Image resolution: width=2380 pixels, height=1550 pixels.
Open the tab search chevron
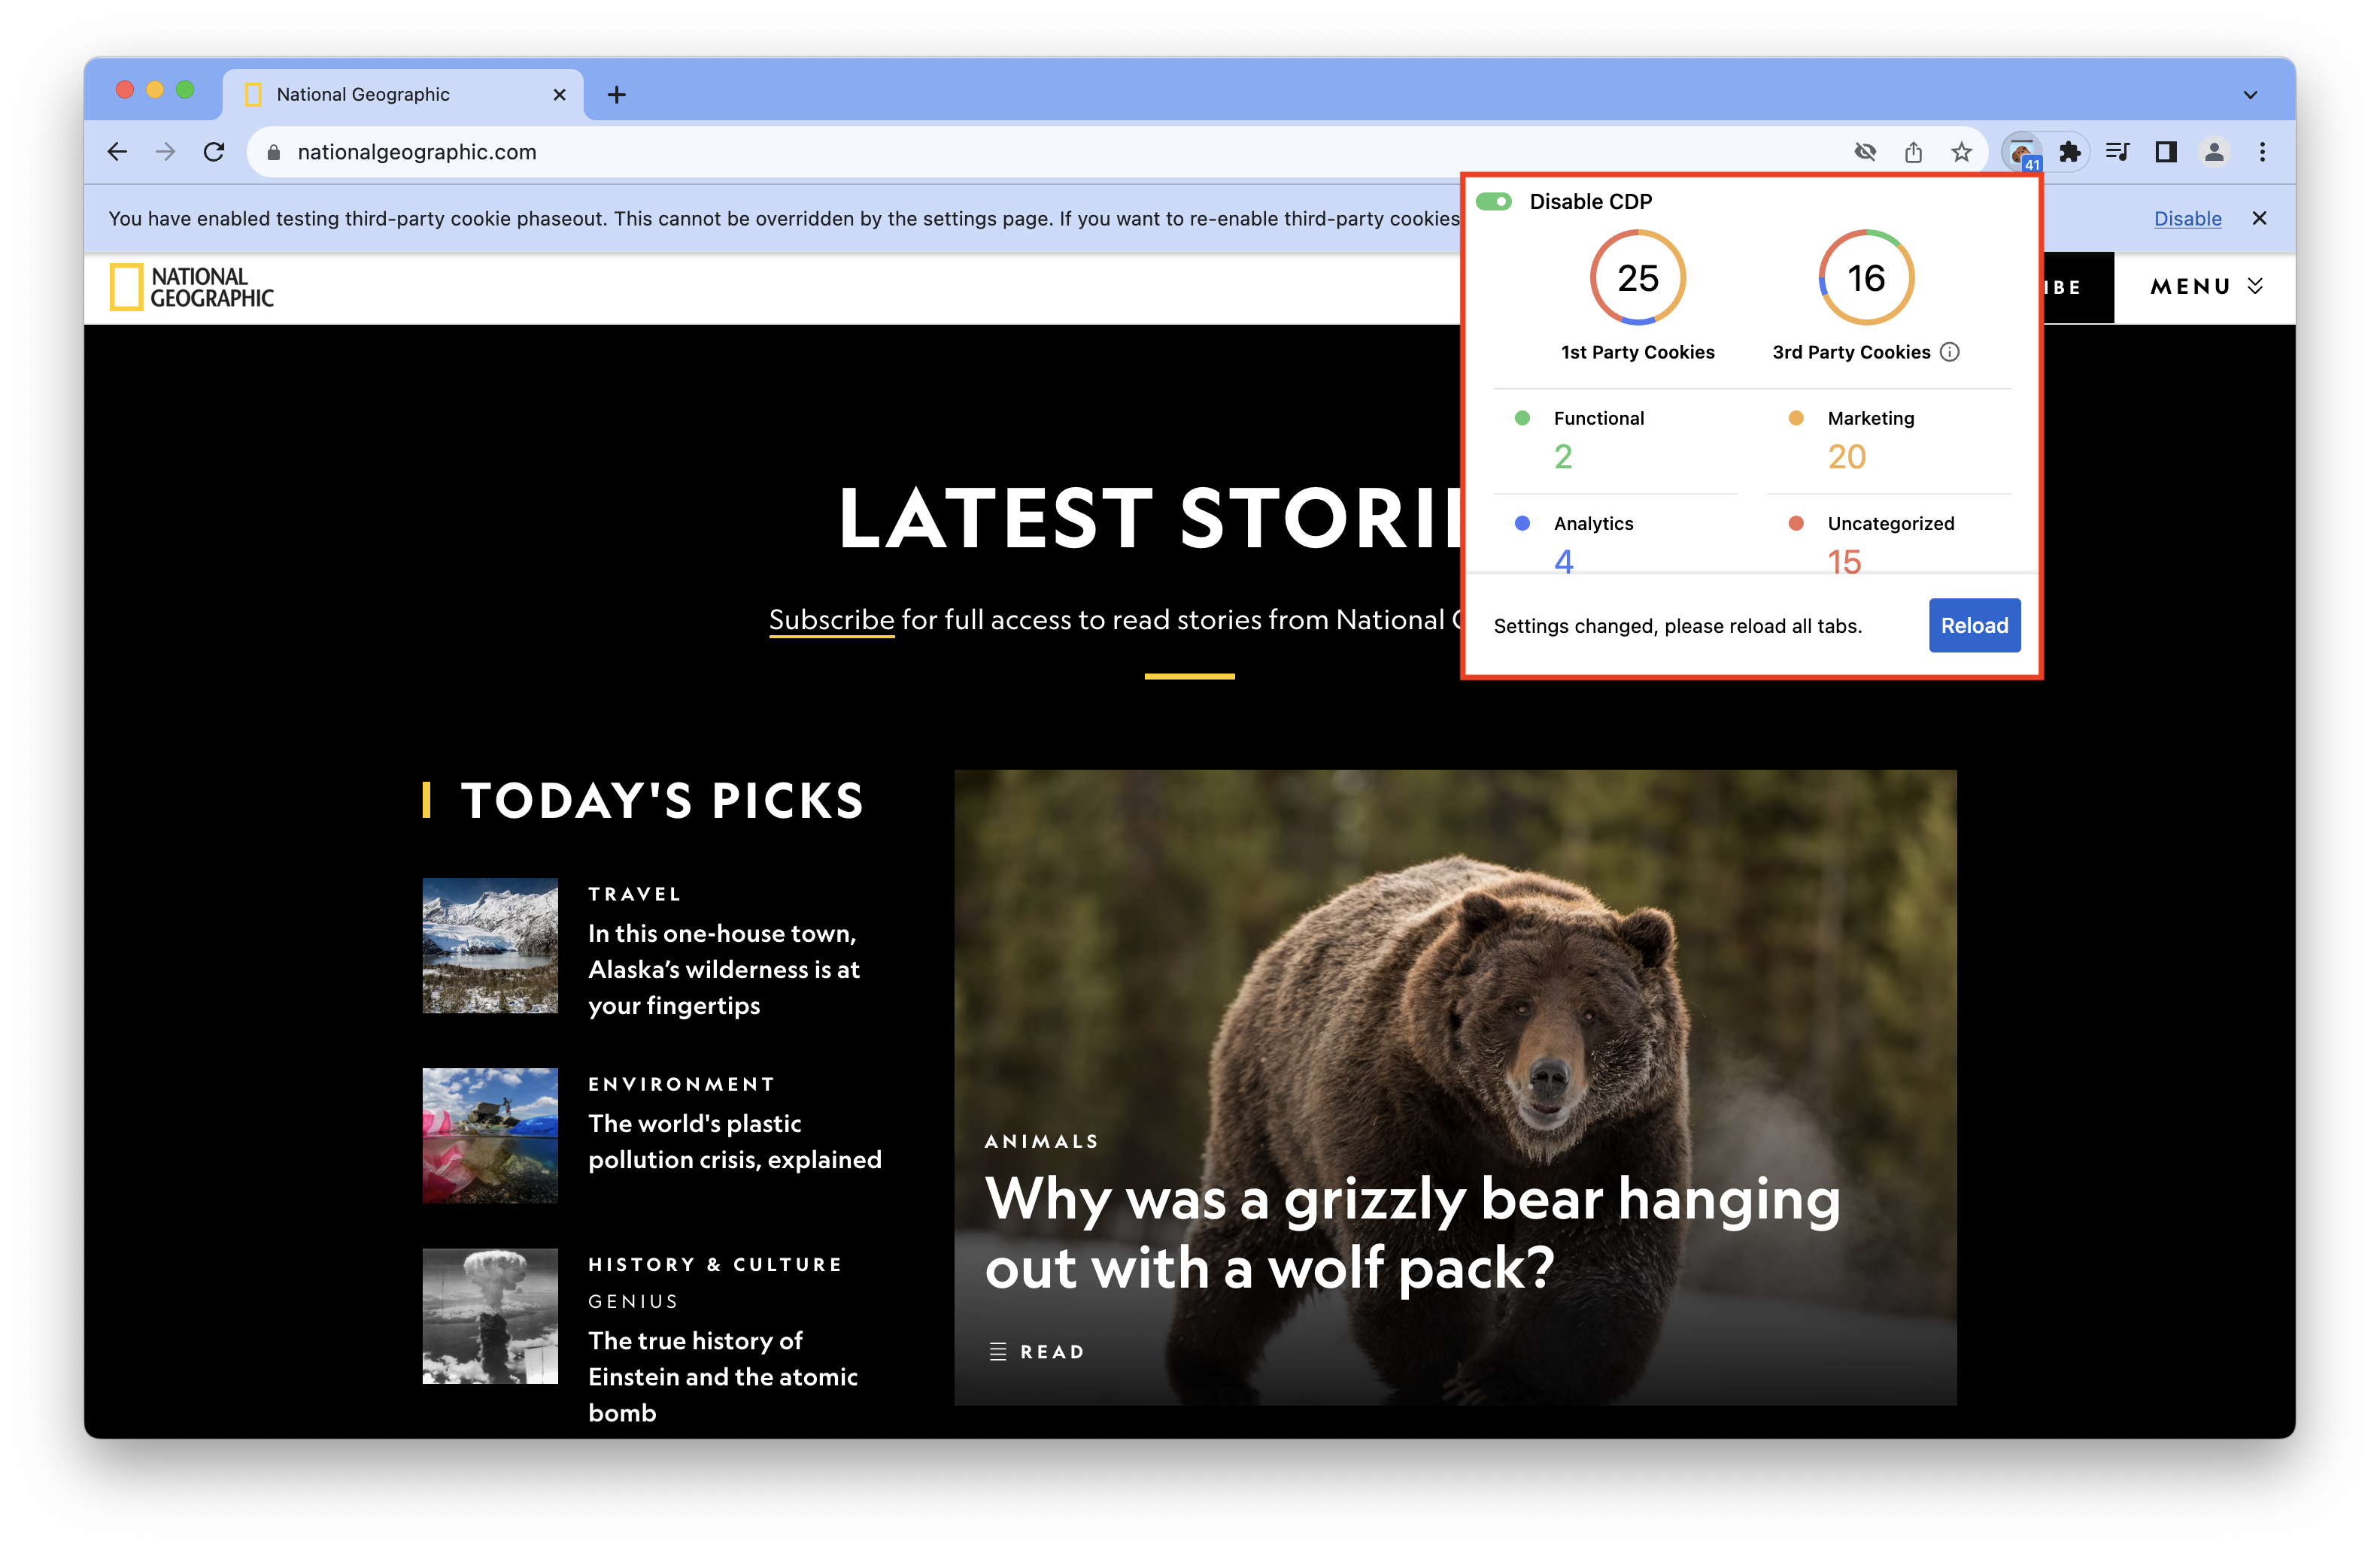2250,95
